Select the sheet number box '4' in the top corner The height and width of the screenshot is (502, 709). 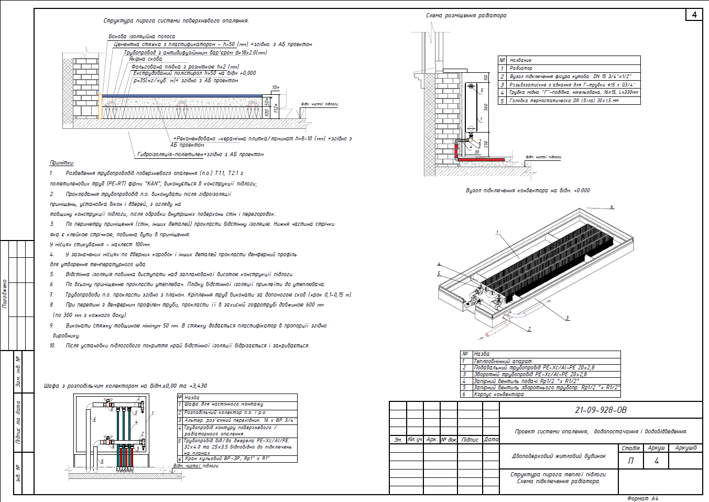(x=694, y=15)
